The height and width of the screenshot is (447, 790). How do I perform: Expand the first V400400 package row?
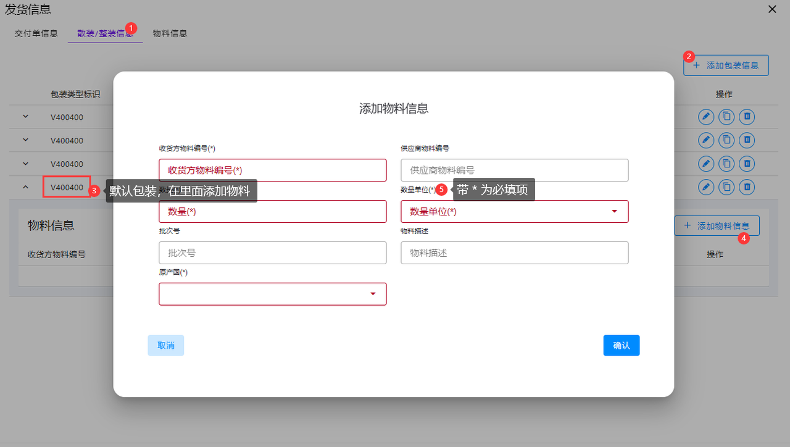point(25,117)
